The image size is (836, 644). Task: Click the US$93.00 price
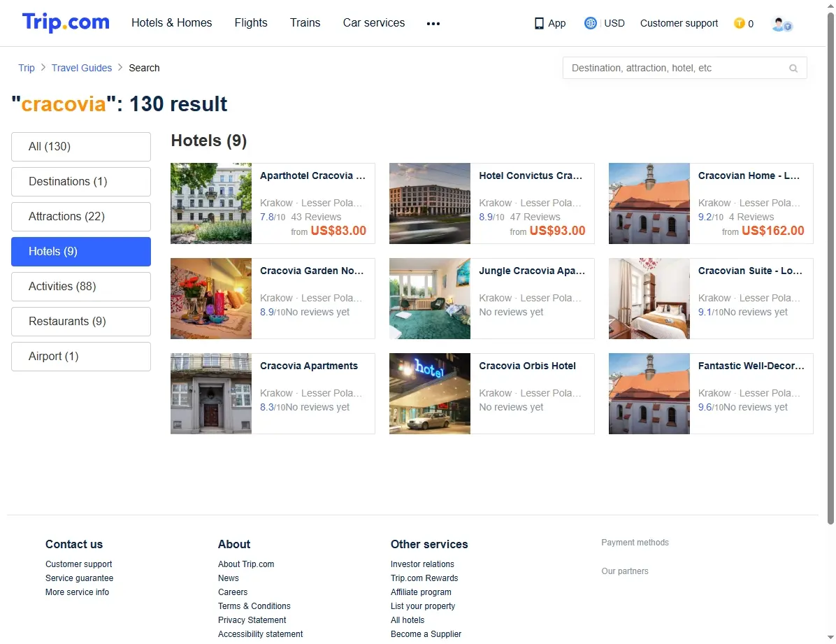pyautogui.click(x=557, y=231)
